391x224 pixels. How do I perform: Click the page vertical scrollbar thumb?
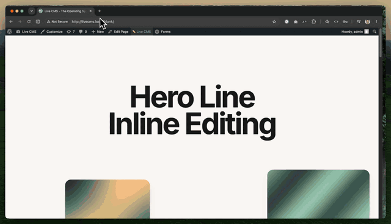click(x=381, y=43)
